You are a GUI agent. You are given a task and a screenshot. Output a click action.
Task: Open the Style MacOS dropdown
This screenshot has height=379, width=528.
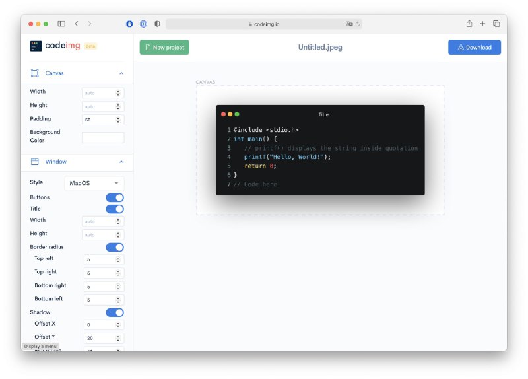pos(94,183)
